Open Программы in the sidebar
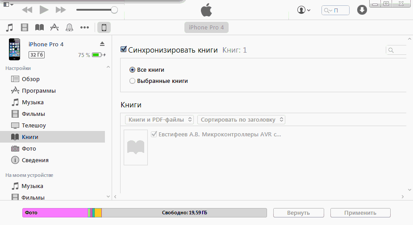413x225 pixels. point(53,91)
